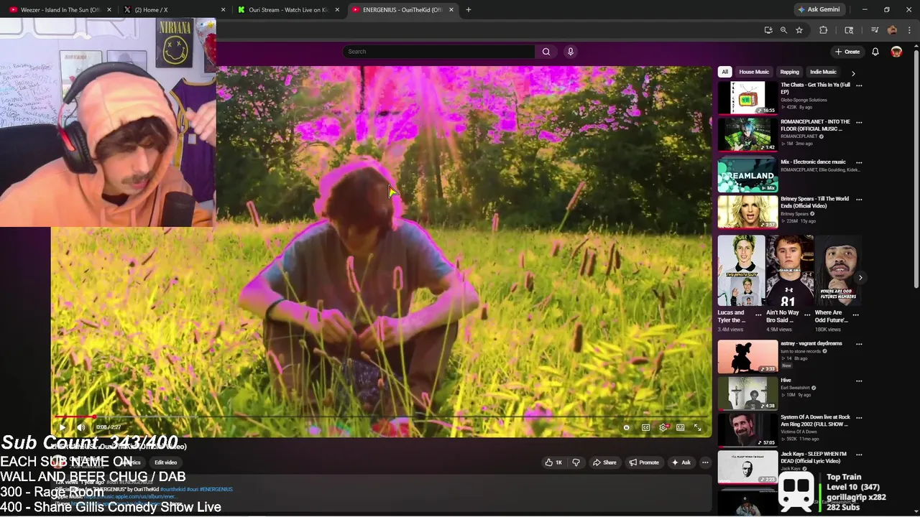Image resolution: width=920 pixels, height=517 pixels.
Task: Open astrey vagrant daydreams thumbnail
Action: coord(747,357)
